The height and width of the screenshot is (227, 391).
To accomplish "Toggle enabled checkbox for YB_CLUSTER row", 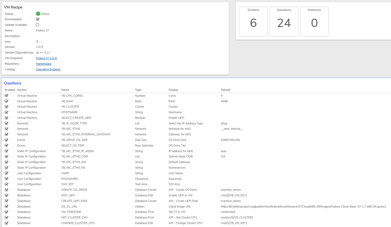I will click(x=7, y=107).
